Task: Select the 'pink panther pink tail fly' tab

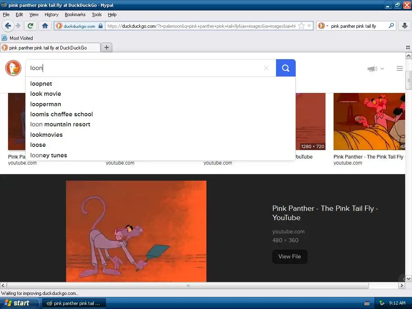Action: pyautogui.click(x=50, y=48)
